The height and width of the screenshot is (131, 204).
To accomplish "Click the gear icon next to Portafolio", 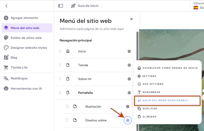I will point(129,93).
